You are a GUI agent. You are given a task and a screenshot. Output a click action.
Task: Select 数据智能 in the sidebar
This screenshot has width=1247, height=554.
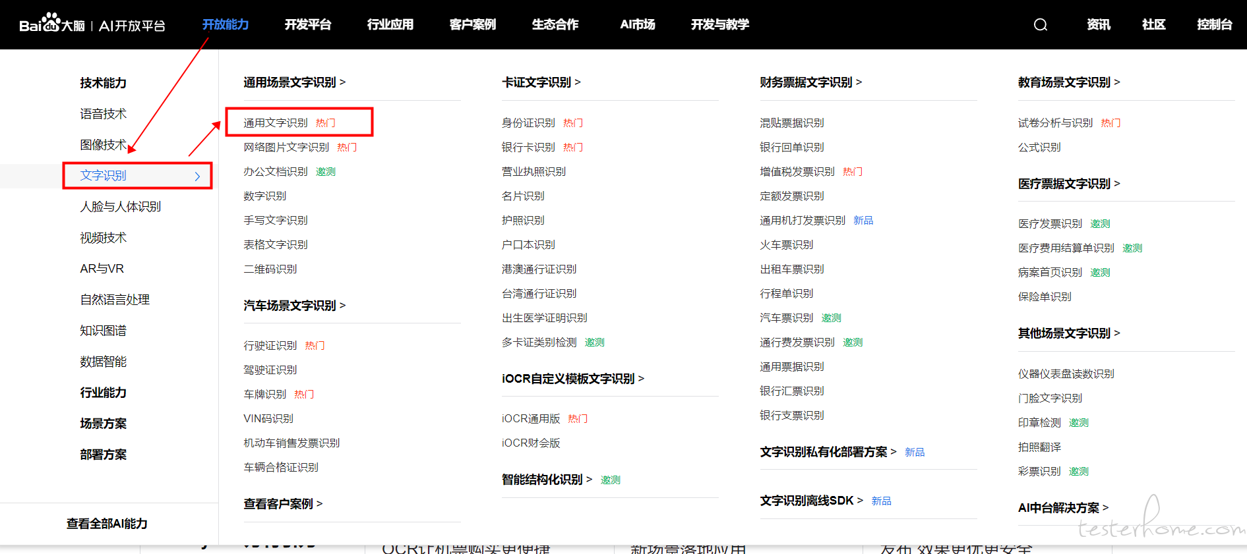coord(104,362)
